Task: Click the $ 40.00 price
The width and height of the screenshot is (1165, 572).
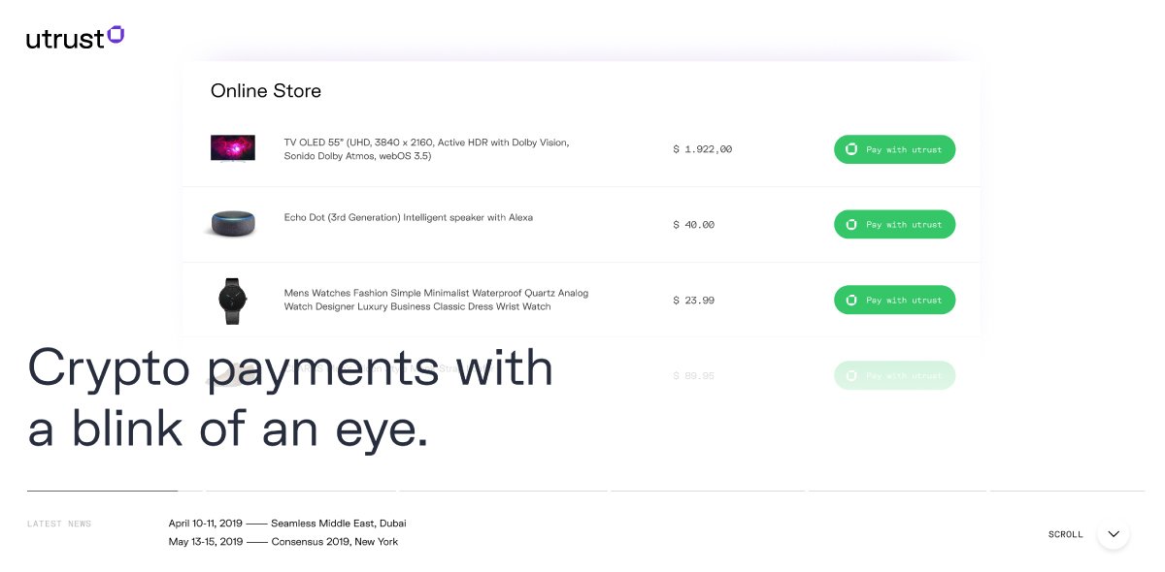Action: pos(694,225)
